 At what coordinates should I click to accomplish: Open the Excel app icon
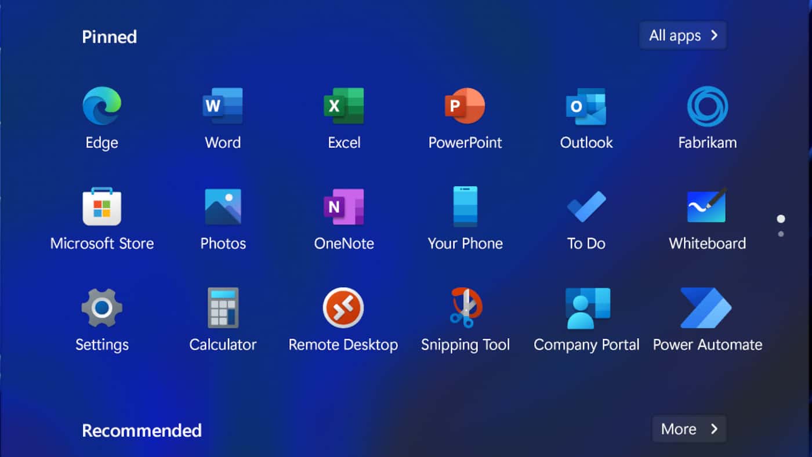[344, 106]
